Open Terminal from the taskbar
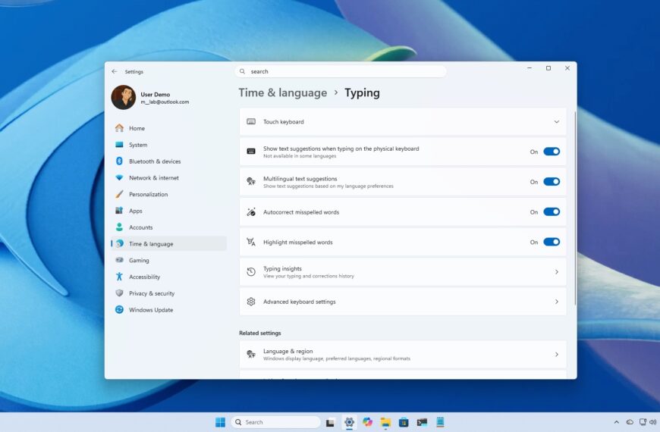Image resolution: width=660 pixels, height=432 pixels. tap(423, 422)
